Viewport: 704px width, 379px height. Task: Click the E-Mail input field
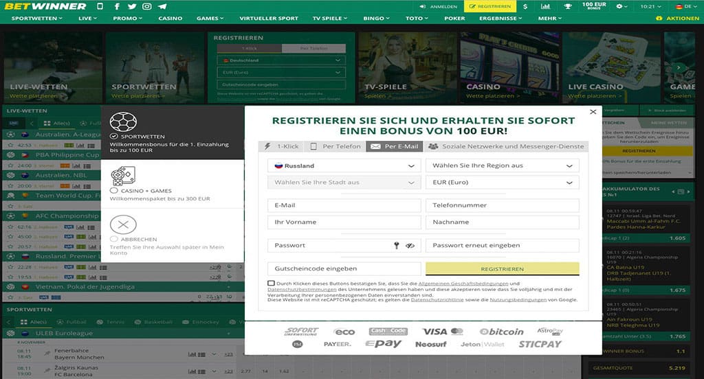tap(344, 205)
